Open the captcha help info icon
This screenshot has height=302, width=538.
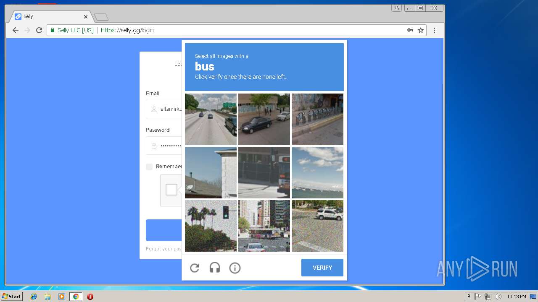point(235,268)
